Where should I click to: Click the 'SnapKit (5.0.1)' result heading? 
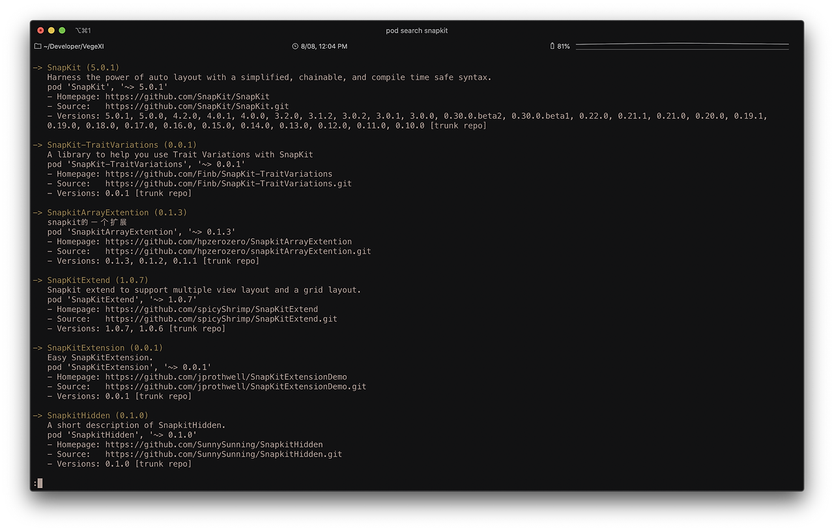[x=83, y=68]
